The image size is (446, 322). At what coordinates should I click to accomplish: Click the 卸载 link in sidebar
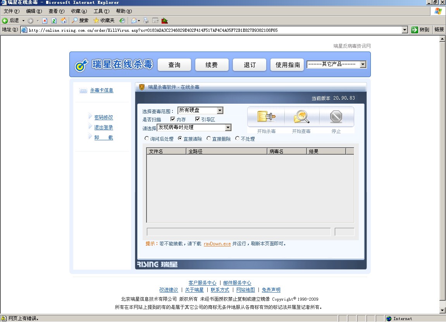(103, 138)
